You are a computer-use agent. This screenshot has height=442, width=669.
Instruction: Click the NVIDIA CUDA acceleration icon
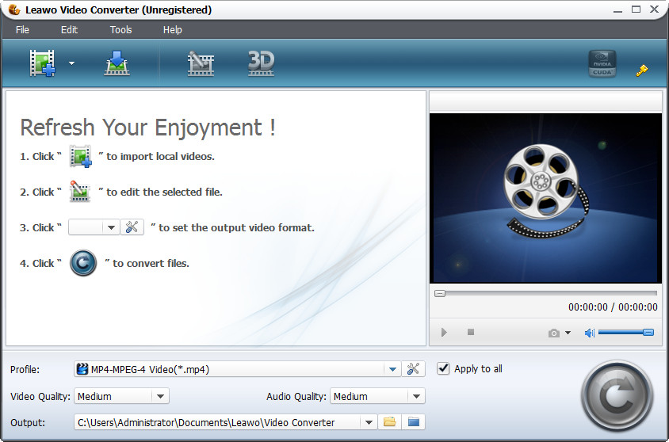[602, 64]
